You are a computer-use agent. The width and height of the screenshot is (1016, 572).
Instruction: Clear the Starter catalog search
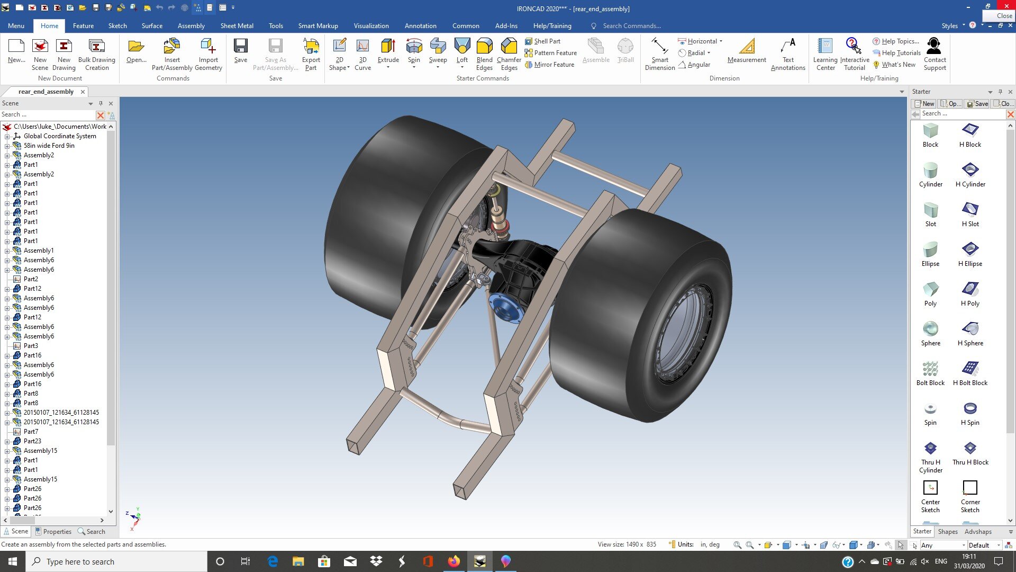coord(1010,114)
